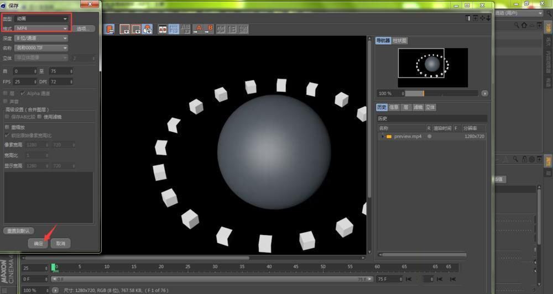Switch to the 柱状图 tab
553x294 pixels.
click(400, 40)
